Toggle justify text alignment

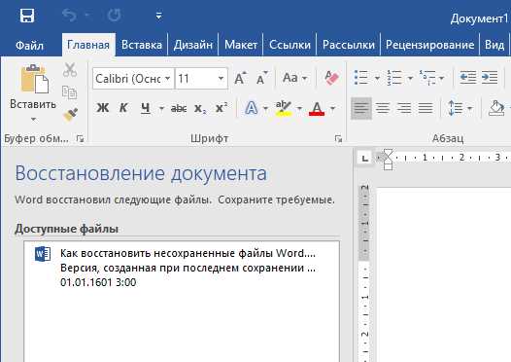426,108
